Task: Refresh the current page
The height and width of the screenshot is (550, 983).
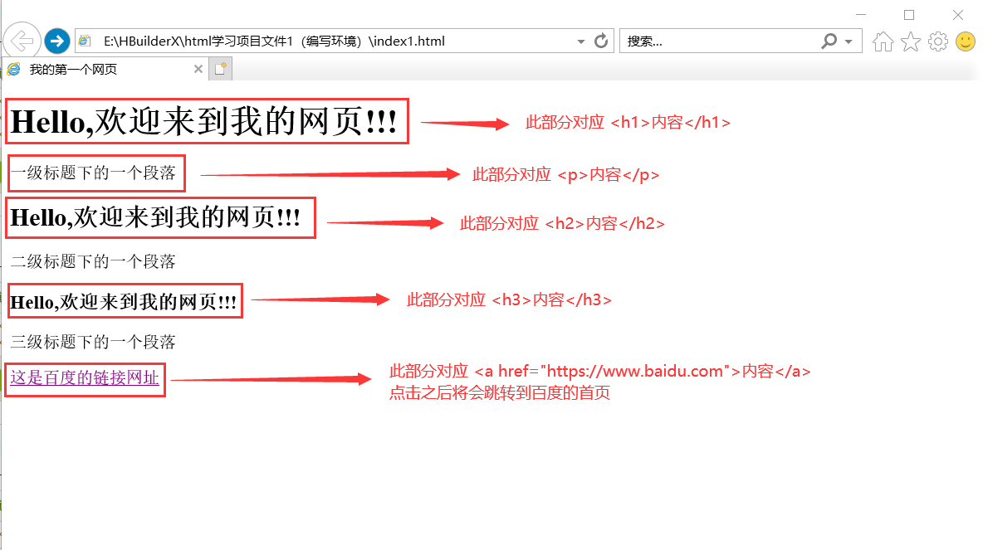Action: [x=600, y=40]
